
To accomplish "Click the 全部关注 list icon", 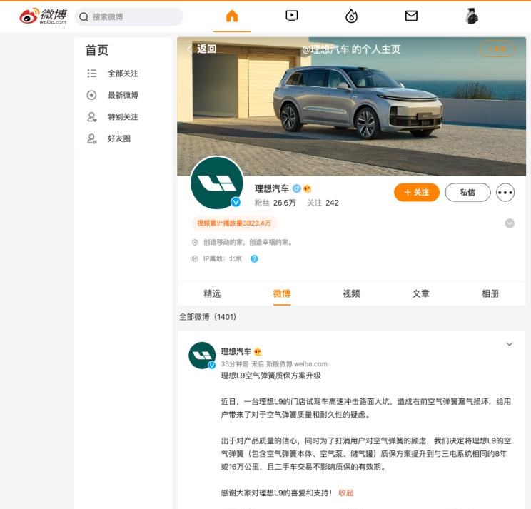I will point(92,74).
